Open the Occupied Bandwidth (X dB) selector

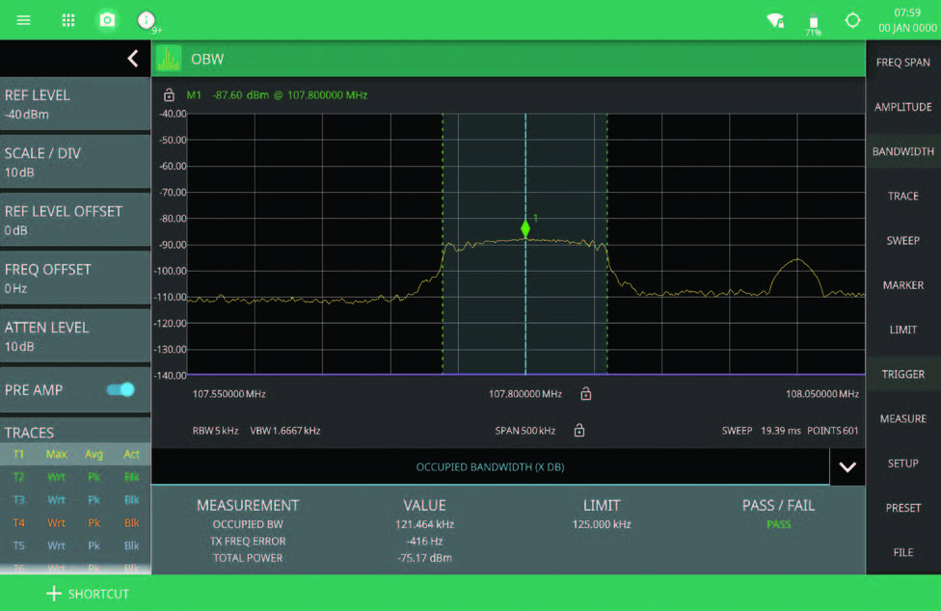(x=490, y=467)
